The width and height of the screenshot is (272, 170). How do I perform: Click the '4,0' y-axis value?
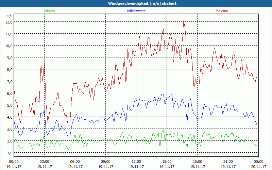coord(10,117)
